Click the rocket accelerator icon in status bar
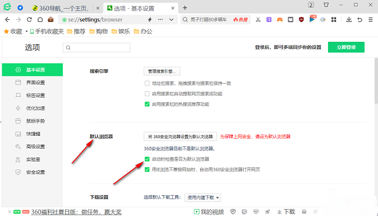Screen dimensions: 378x216 pos(268,212)
